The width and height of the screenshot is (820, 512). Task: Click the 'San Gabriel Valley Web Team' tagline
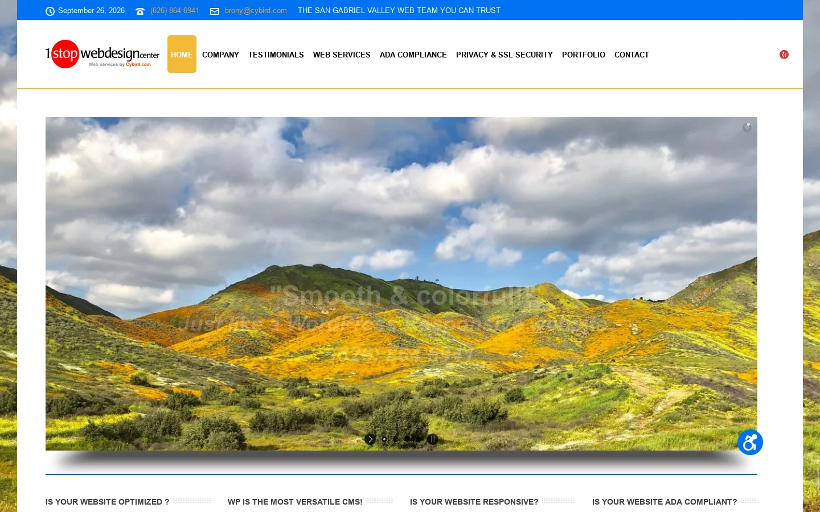(x=399, y=11)
